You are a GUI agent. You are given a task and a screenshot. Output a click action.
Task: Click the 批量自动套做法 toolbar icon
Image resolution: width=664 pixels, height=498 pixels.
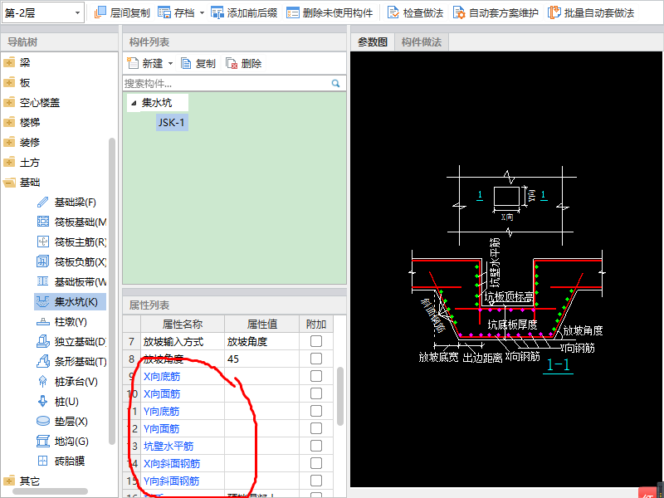[554, 12]
